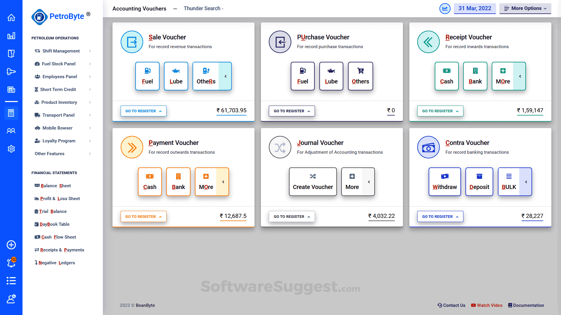Click the Watch Video link

(x=487, y=305)
